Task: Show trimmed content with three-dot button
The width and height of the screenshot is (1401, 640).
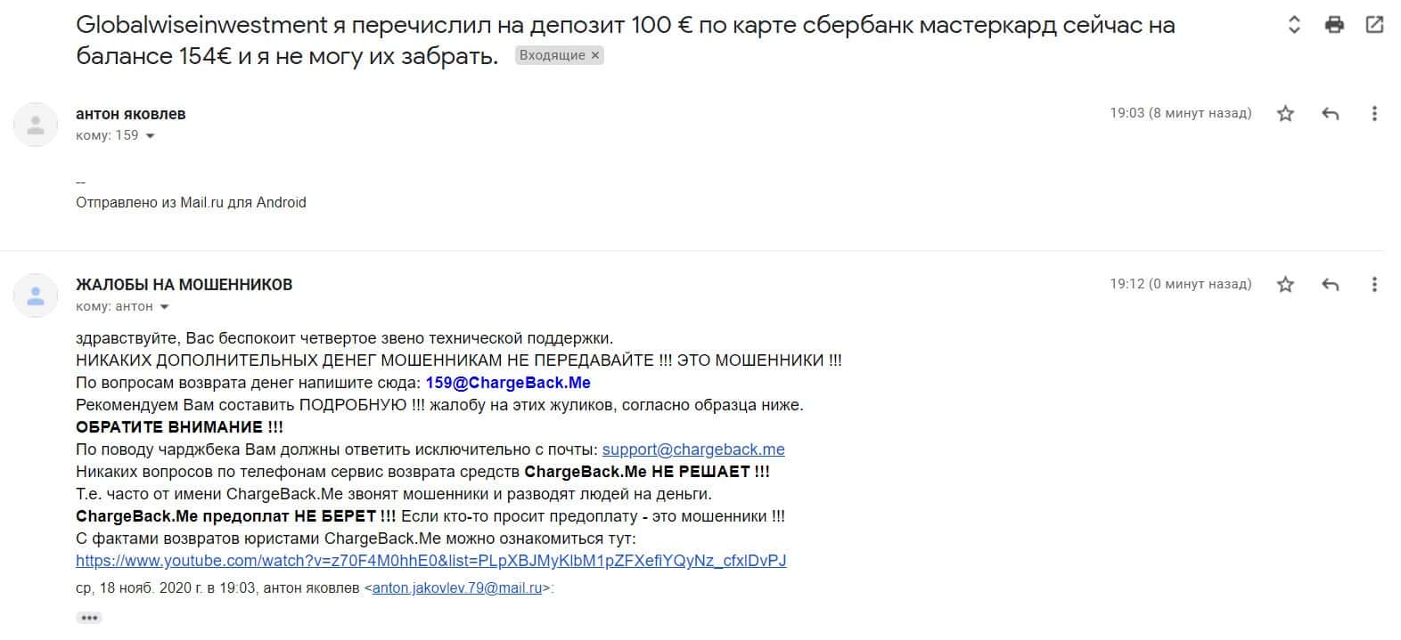Action: pos(89,618)
